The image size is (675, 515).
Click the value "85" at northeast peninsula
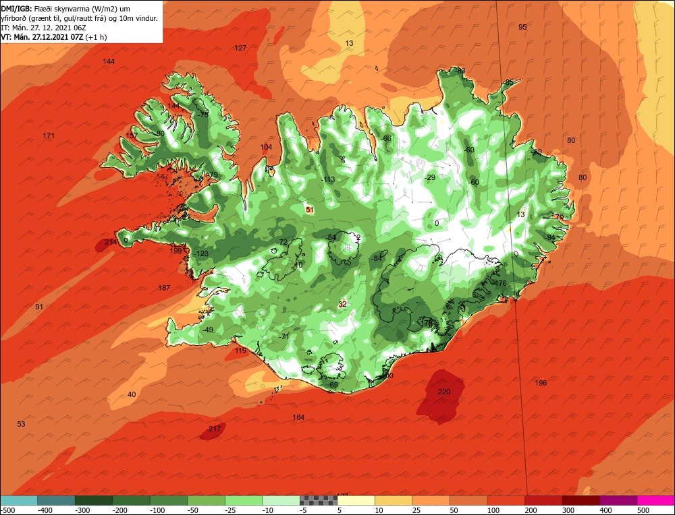pyautogui.click(x=509, y=82)
